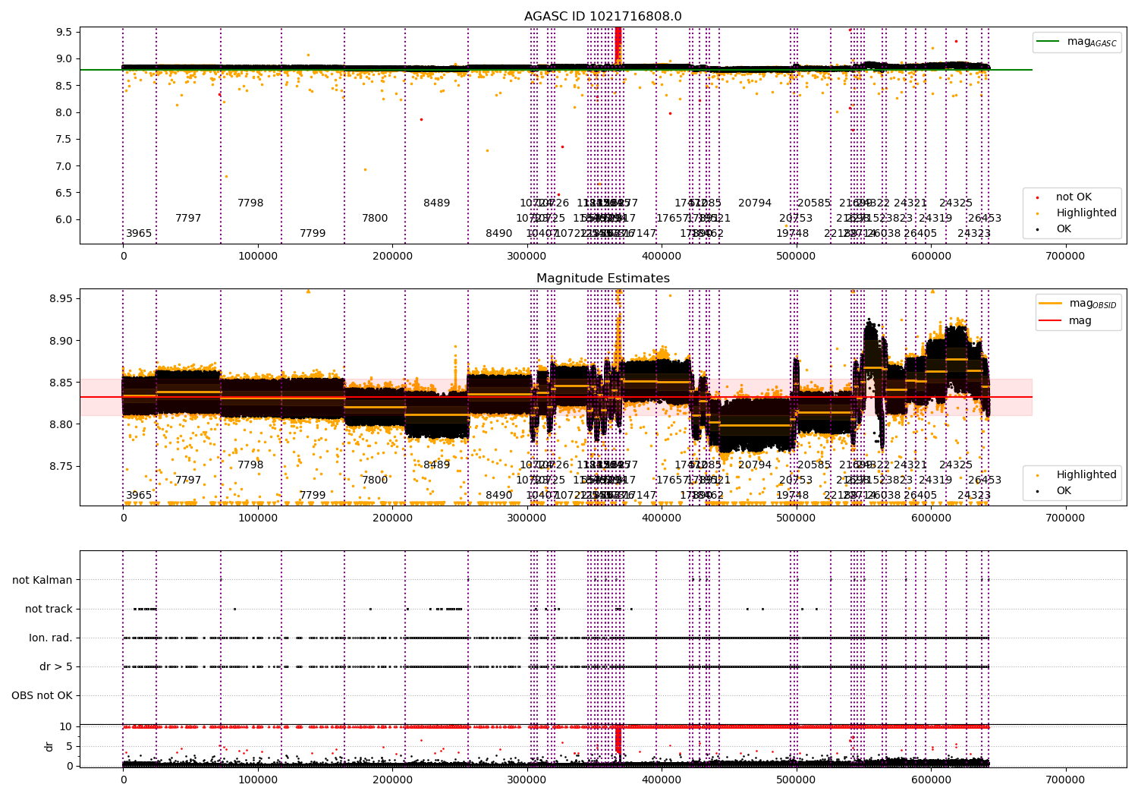
Task: Click the 'Magnitude Estimates' plot title
Action: 603,279
